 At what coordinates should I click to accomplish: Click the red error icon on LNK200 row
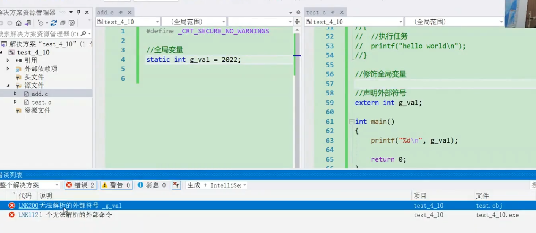(x=12, y=206)
